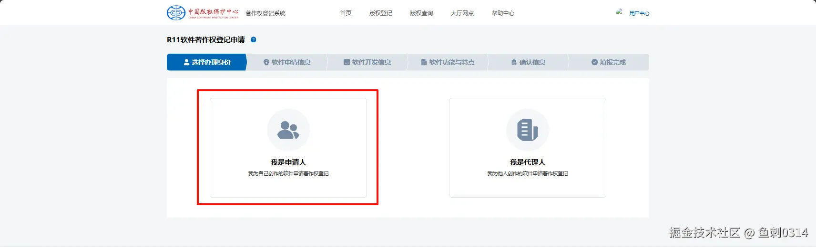Open the 帮助中心 menu item
Image resolution: width=816 pixels, height=247 pixels.
point(503,13)
